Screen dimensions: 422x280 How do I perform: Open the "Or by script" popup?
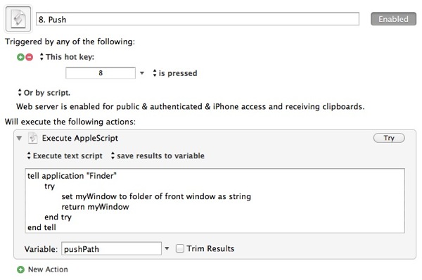(x=44, y=93)
